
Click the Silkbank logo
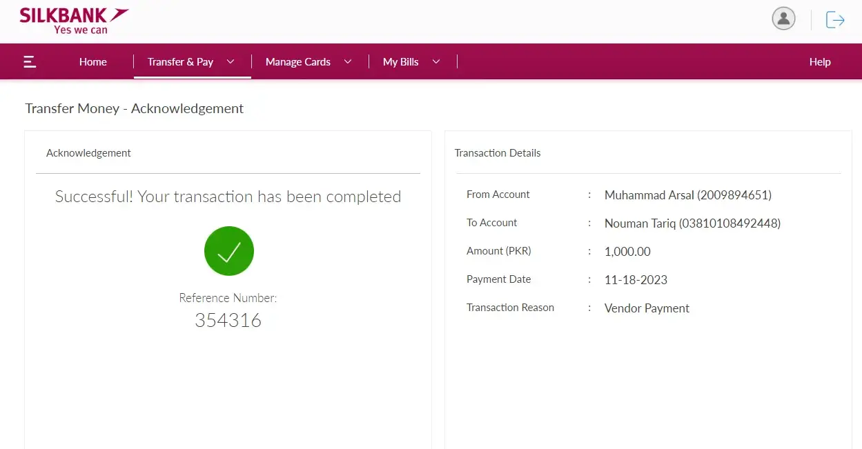click(x=74, y=20)
